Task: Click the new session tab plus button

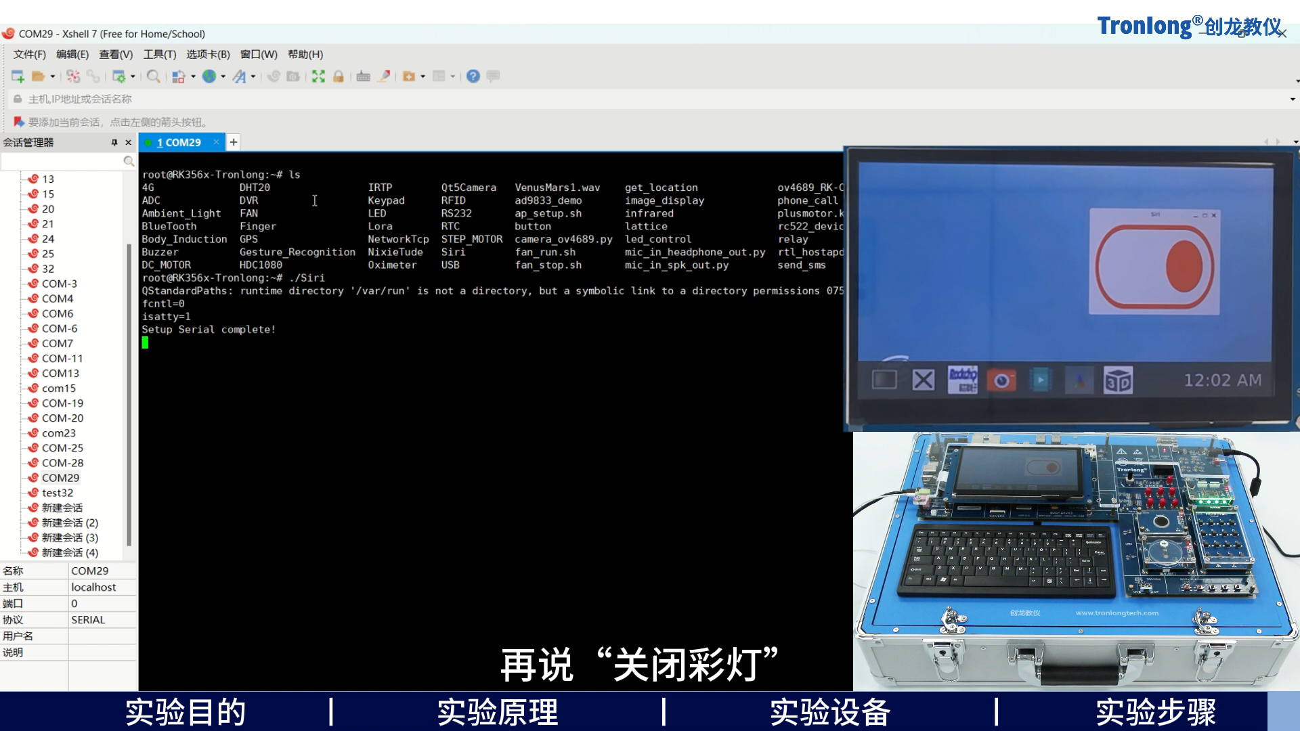Action: click(233, 142)
